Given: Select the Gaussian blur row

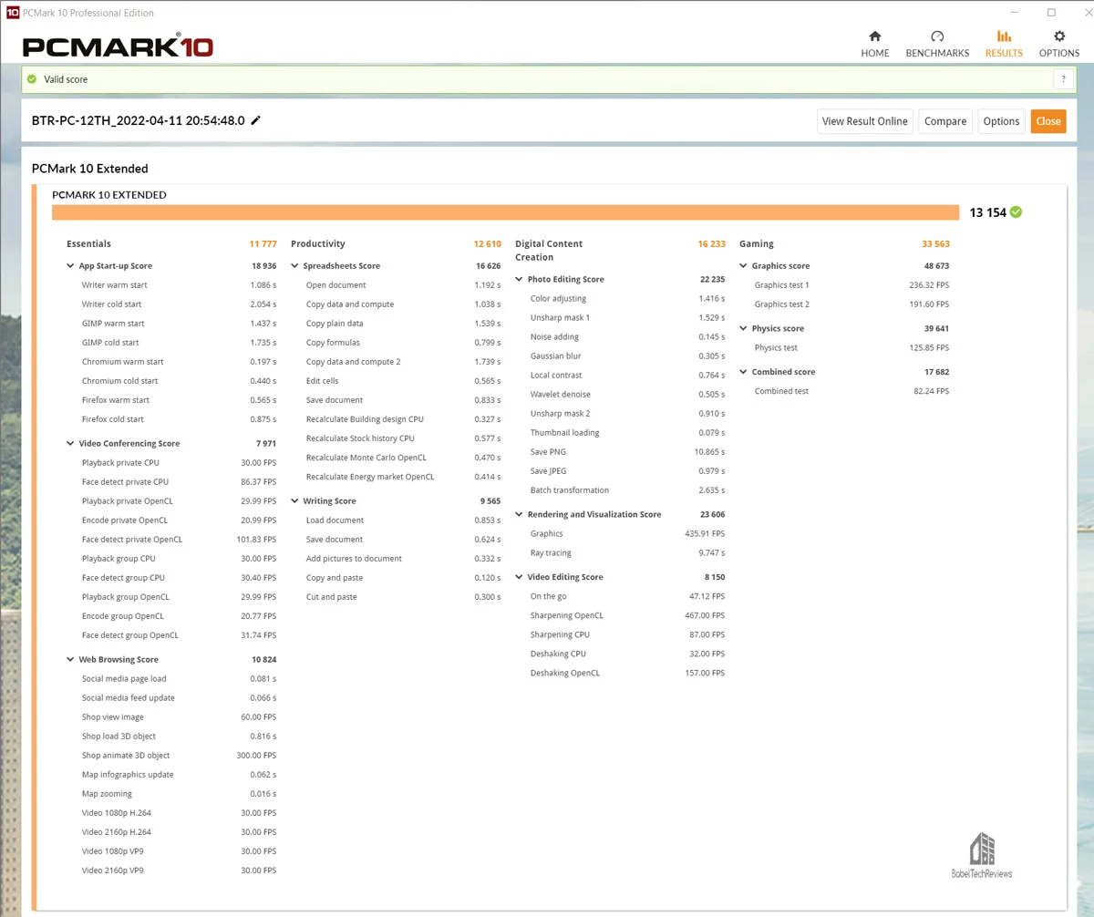Looking at the screenshot, I should pyautogui.click(x=627, y=356).
